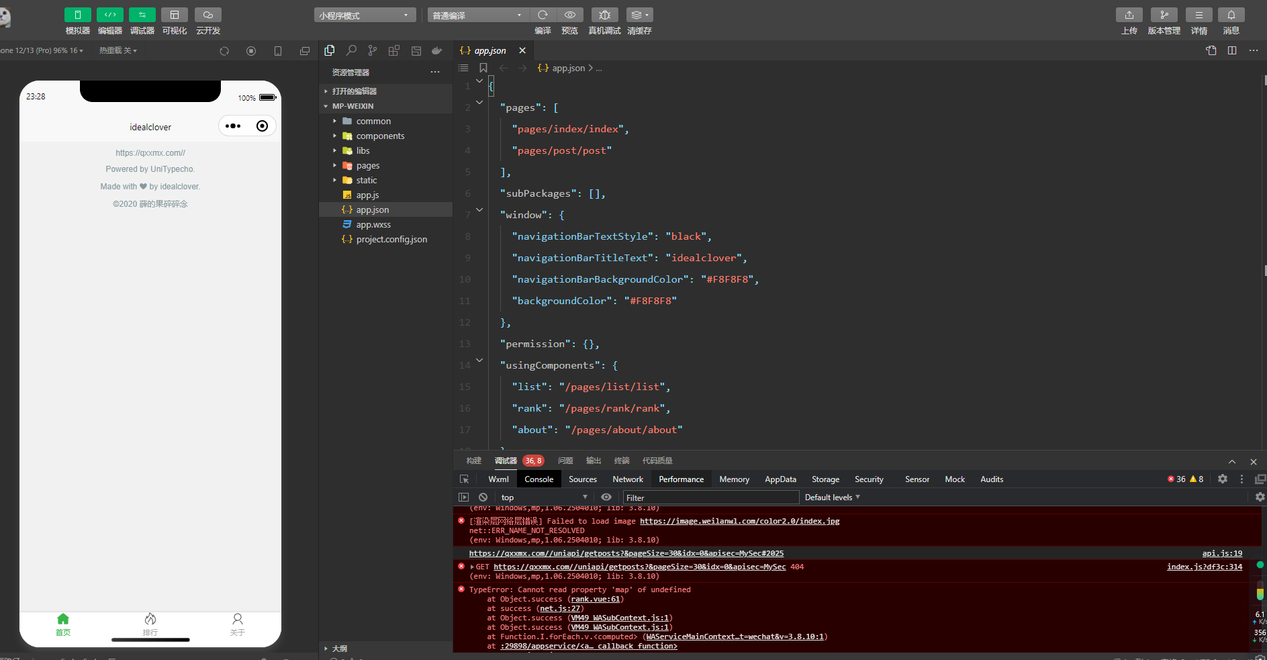Screen dimensions: 1267x660
Task: Toggle the console sidebar
Action: click(x=463, y=498)
